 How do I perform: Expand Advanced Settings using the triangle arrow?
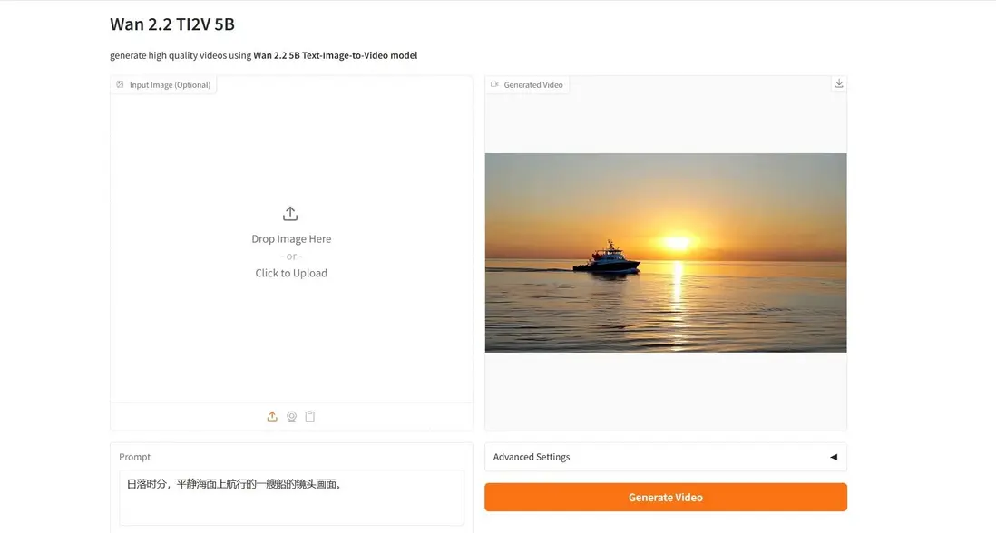click(x=833, y=457)
